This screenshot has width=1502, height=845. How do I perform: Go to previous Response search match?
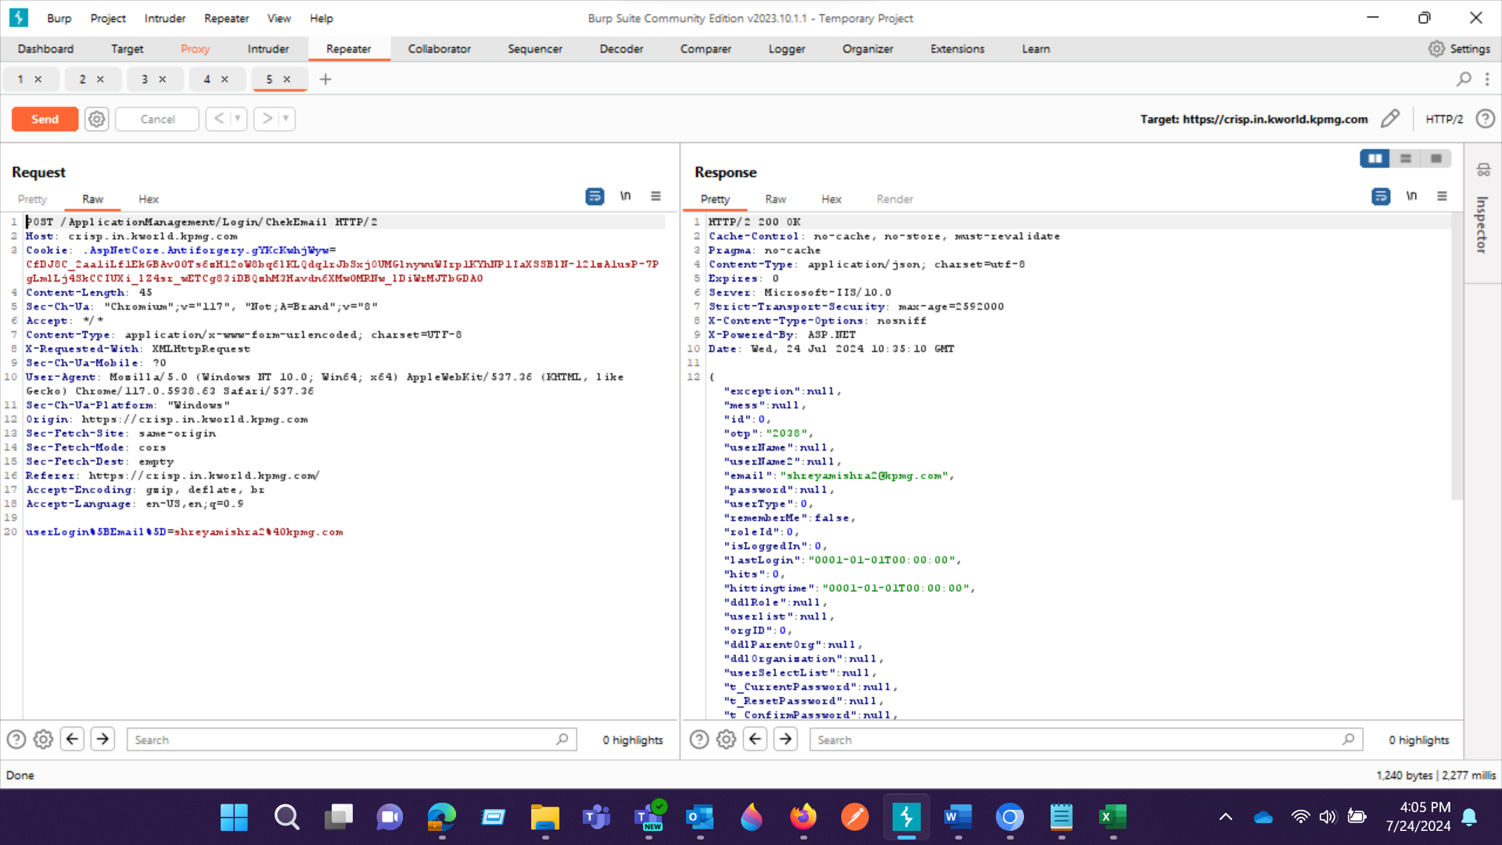coord(756,739)
